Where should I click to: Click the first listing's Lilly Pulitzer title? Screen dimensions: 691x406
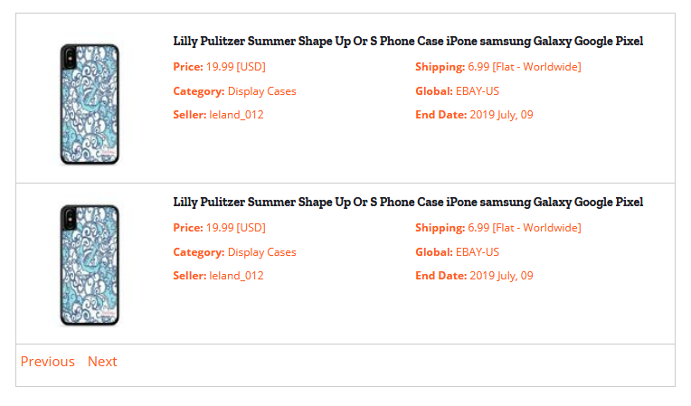[408, 41]
